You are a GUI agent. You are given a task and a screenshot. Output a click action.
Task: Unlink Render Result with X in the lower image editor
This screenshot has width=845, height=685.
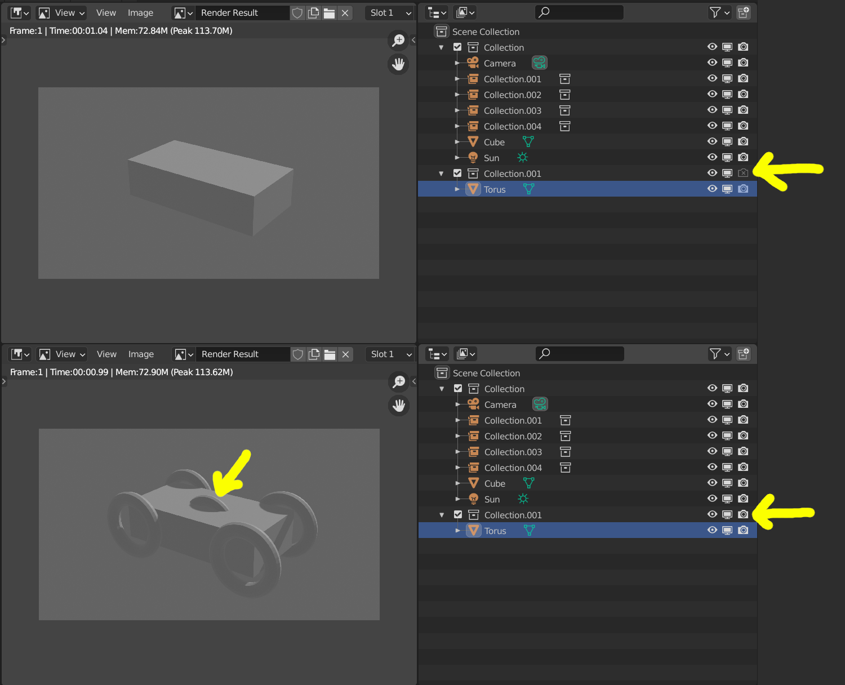345,354
